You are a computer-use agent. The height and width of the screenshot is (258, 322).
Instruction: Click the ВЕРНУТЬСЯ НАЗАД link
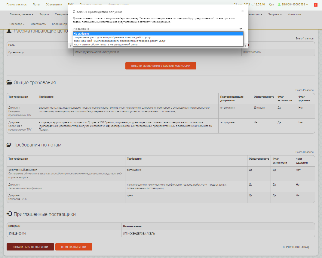coord(296,247)
